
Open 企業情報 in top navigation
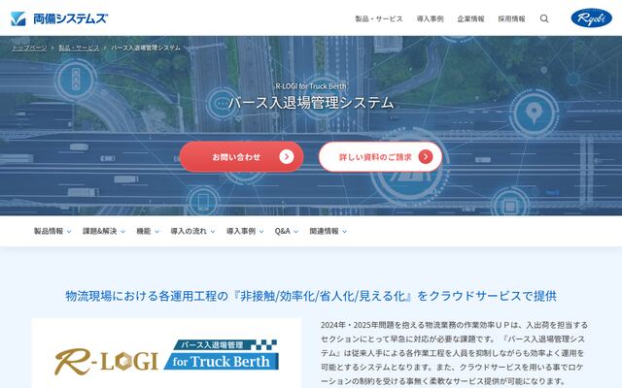(470, 18)
